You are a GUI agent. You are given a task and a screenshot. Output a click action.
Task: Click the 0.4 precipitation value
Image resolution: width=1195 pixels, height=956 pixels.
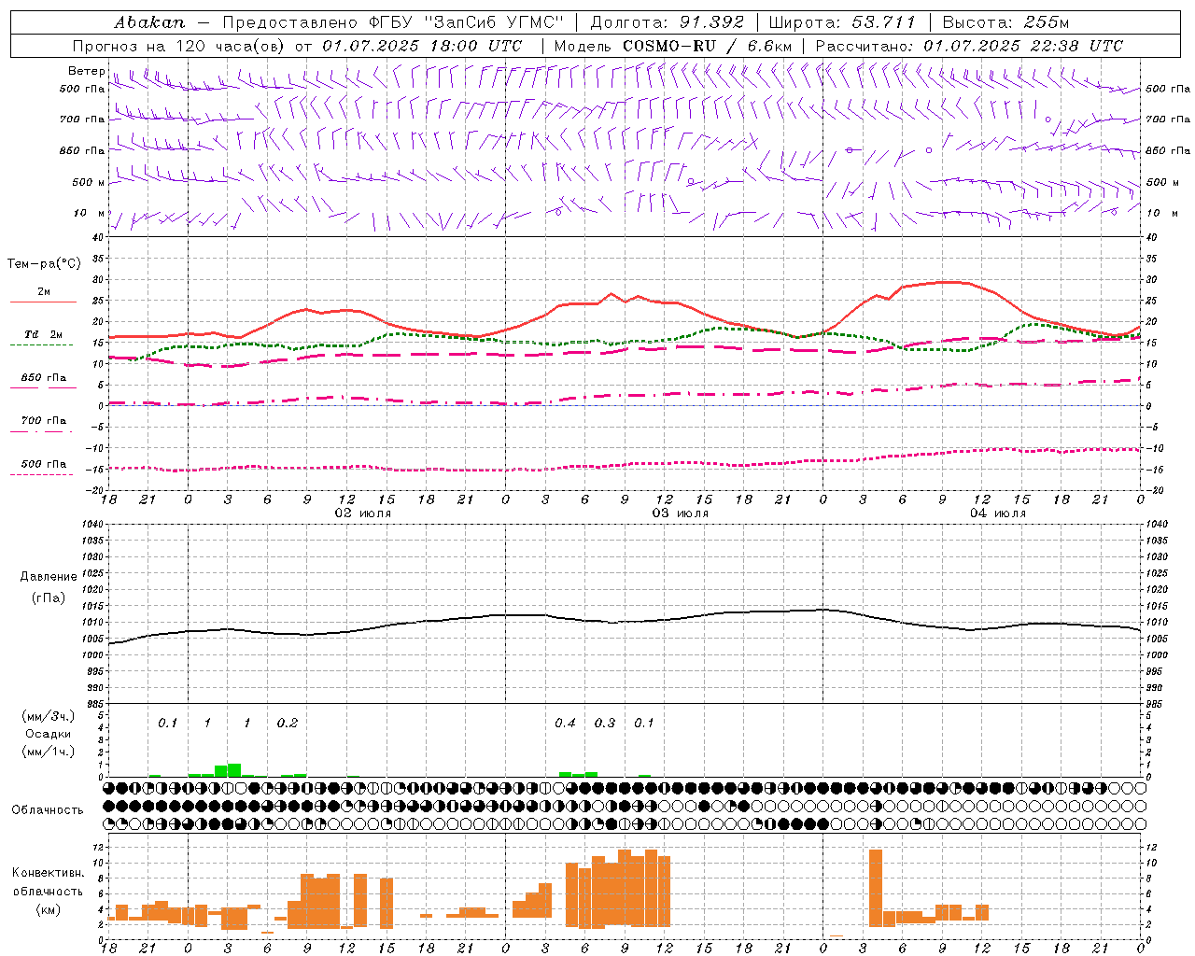565,723
